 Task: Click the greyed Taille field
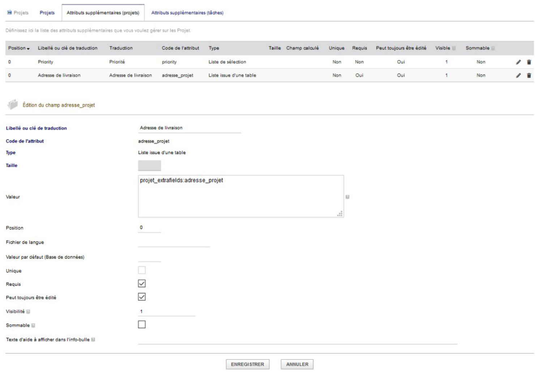tap(149, 166)
